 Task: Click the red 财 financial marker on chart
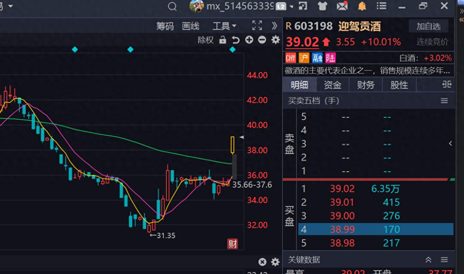[x=233, y=244]
